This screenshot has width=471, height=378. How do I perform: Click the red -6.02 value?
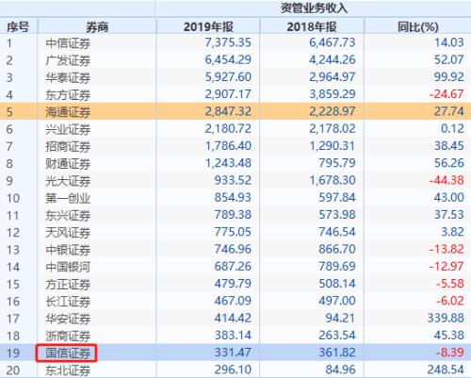(449, 301)
